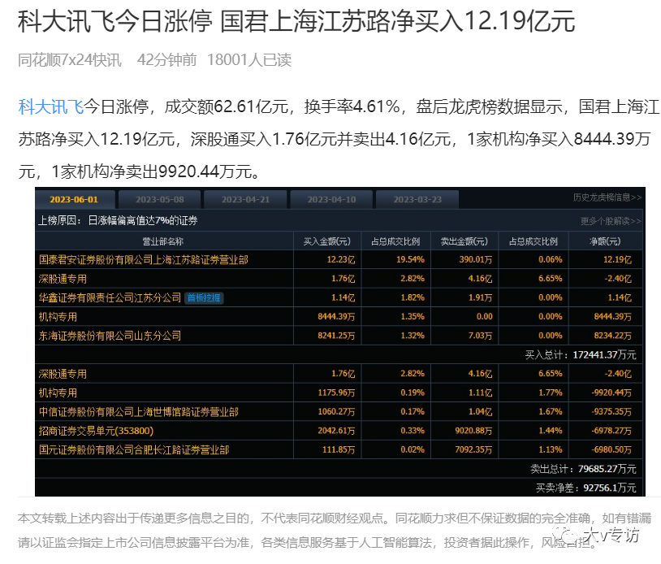Open the 2023-03-23 date tab
The width and height of the screenshot is (661, 564).
coord(417,199)
